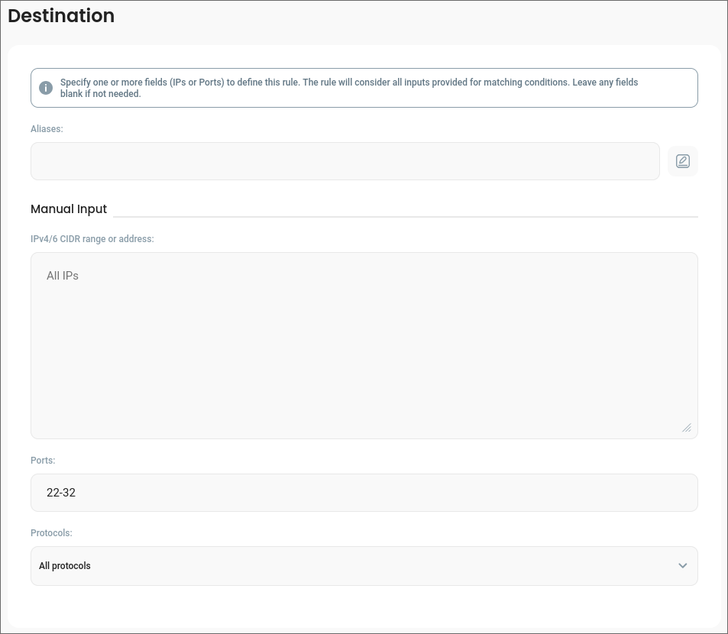
Task: Click the Ports field label
Action: (43, 461)
